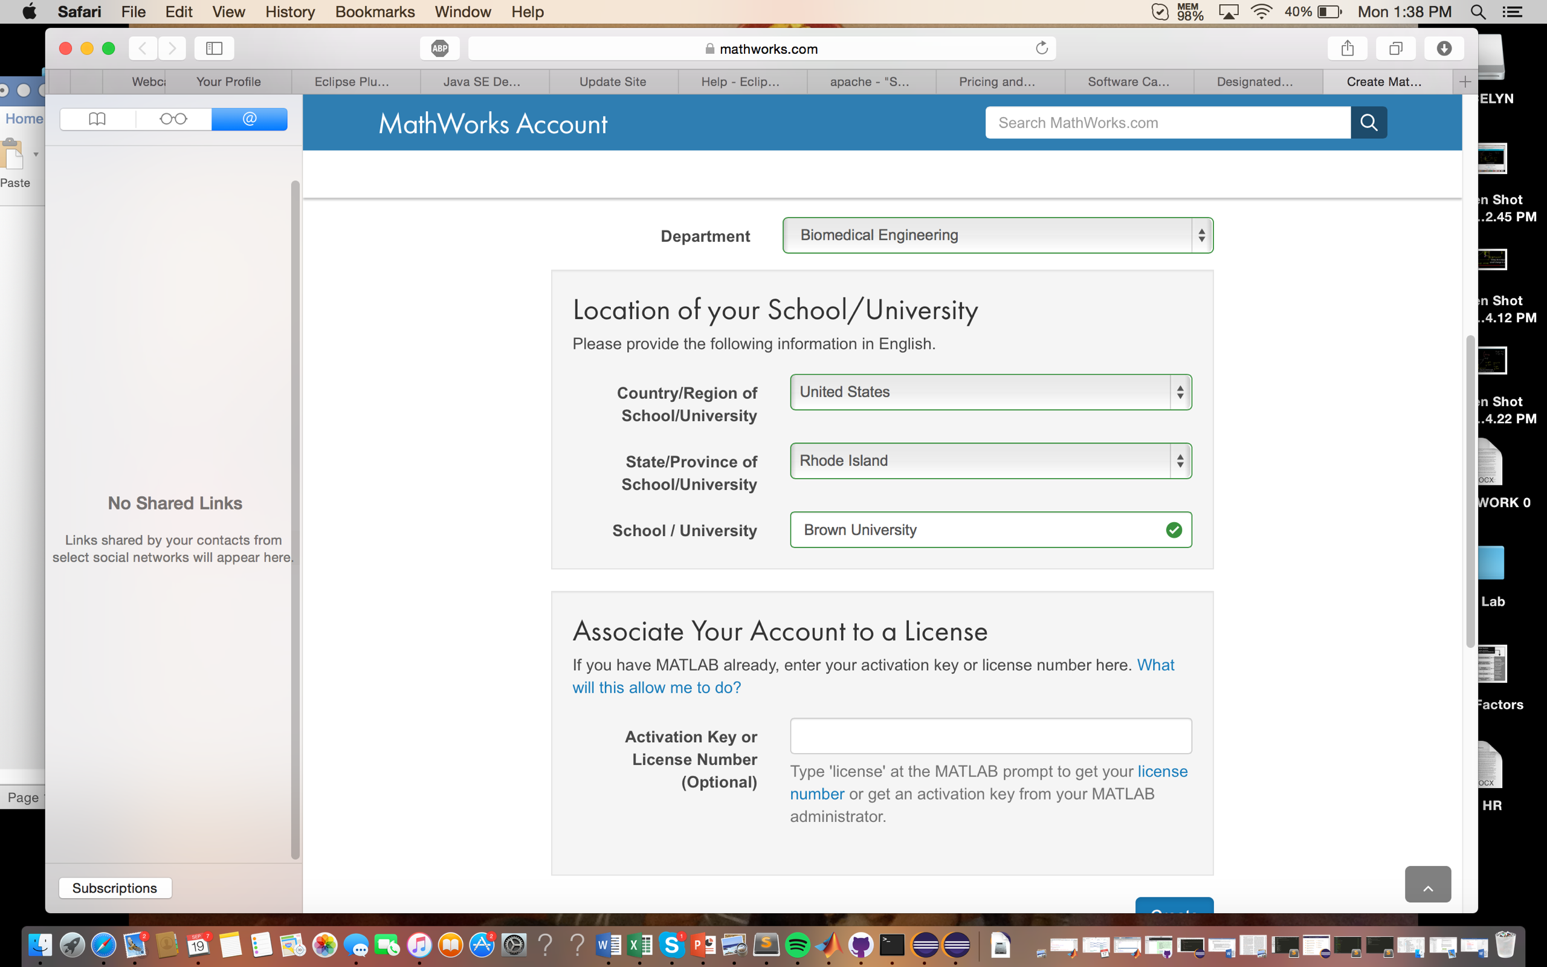Viewport: 1547px width, 967px height.
Task: Open Microsoft Word from the Dock
Action: [x=608, y=945]
